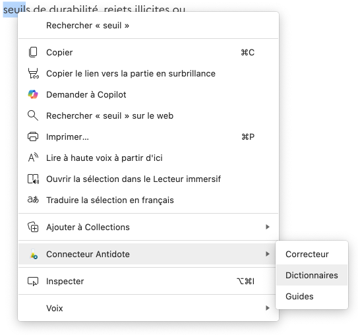Click the Antidote flask icon
Image resolution: width=358 pixels, height=335 pixels.
[34, 254]
